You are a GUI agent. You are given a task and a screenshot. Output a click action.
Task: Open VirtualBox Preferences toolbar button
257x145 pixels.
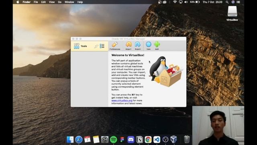coord(115,46)
